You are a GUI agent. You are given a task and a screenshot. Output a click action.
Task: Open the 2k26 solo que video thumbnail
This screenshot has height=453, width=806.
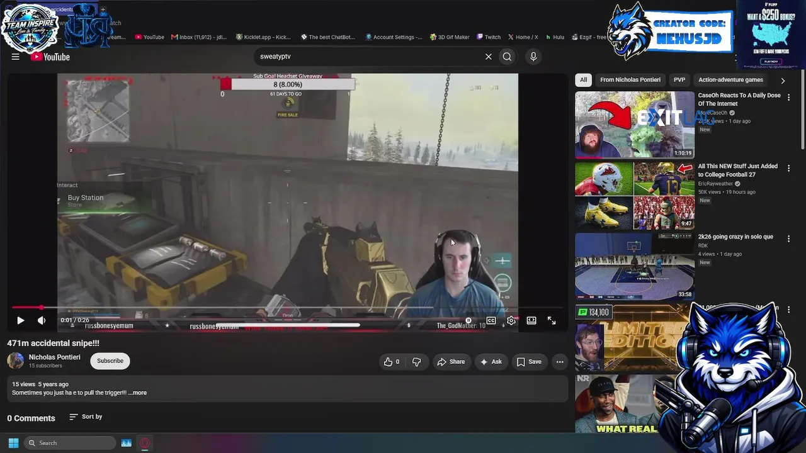(x=635, y=267)
